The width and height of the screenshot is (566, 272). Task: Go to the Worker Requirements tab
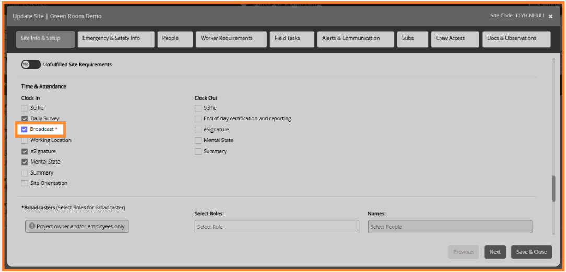tap(231, 40)
